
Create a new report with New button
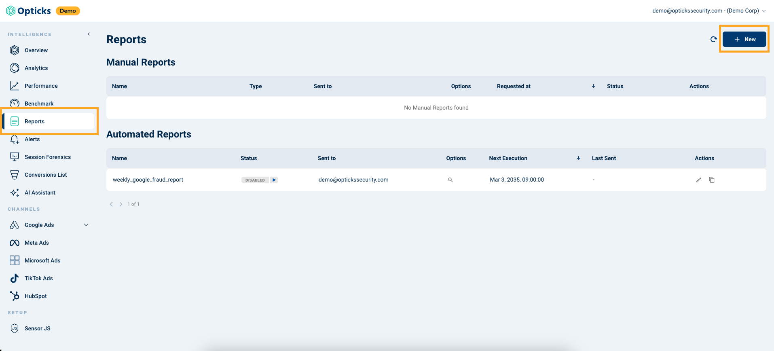point(744,39)
